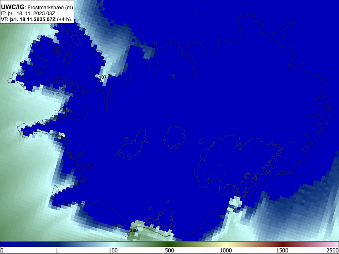This screenshot has width=339, height=254.
Task: Click the 2500 tick label on legend
Action: pos(333,250)
